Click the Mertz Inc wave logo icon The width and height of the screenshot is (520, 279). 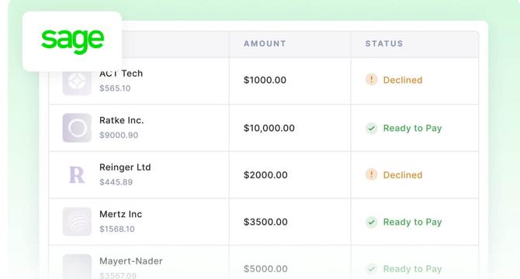(x=77, y=222)
